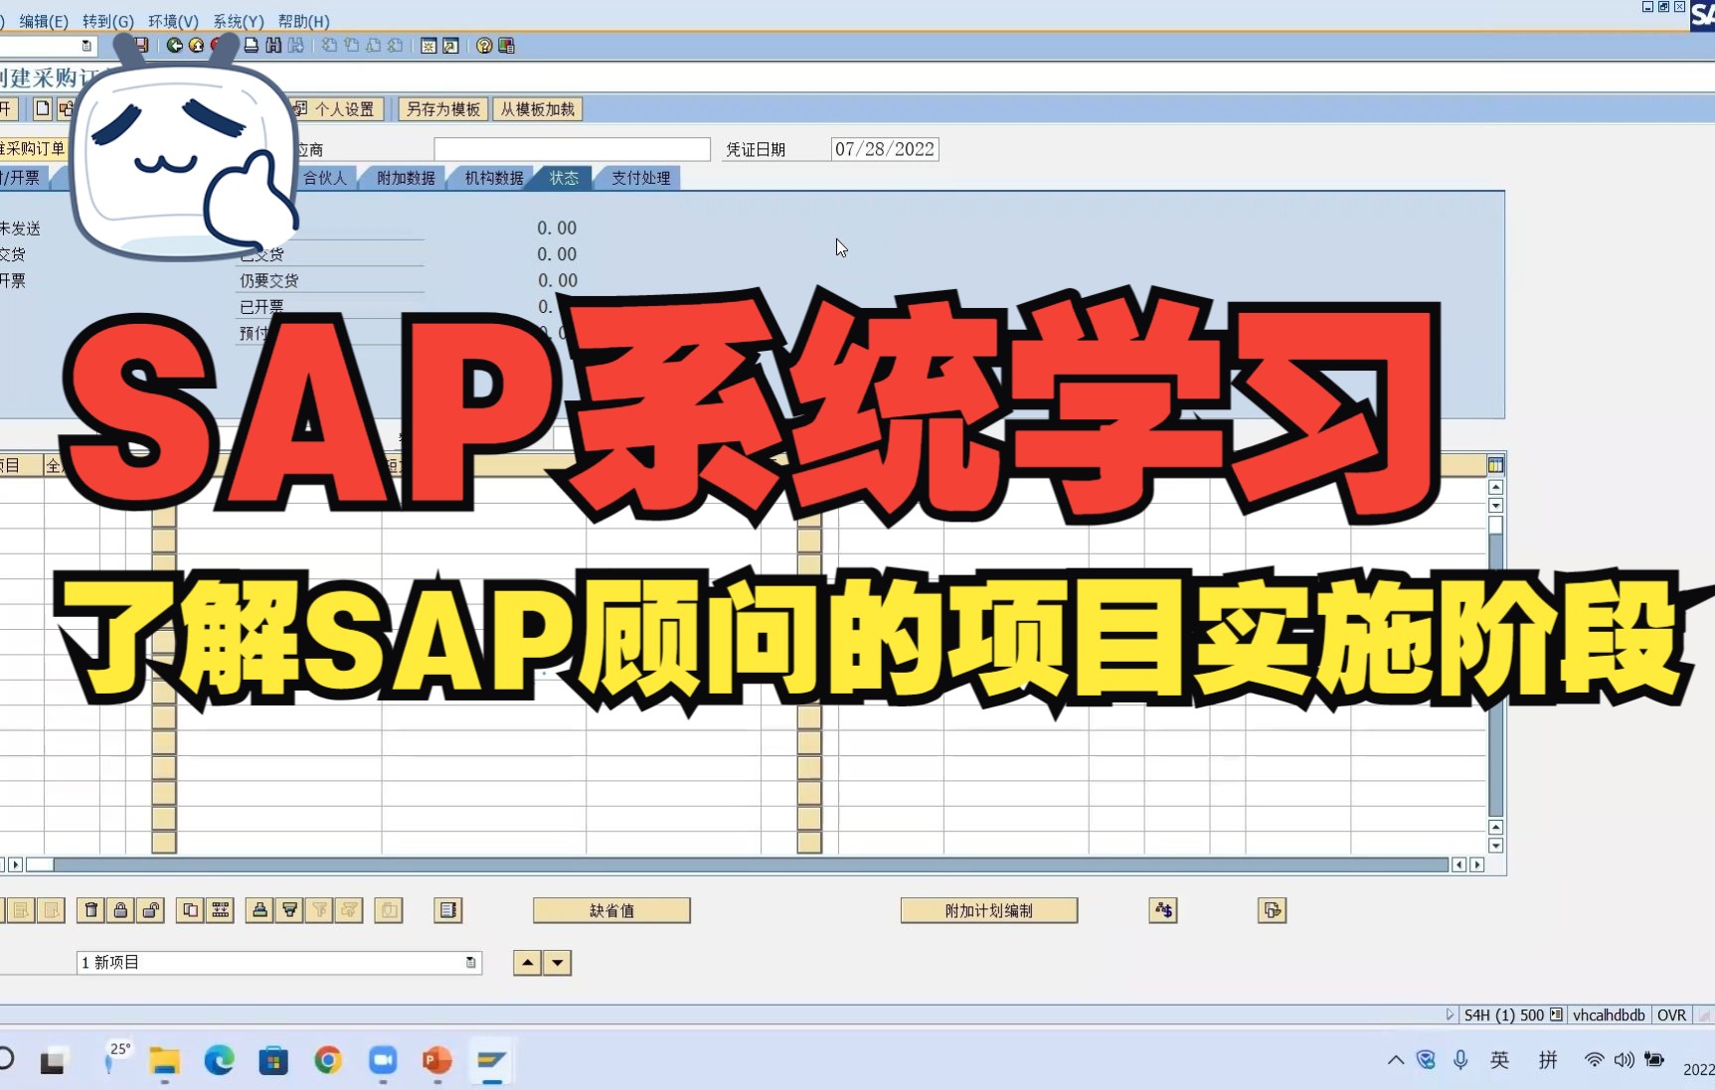The height and width of the screenshot is (1090, 1715).
Task: Click the 附加计划编制 button
Action: tap(989, 910)
